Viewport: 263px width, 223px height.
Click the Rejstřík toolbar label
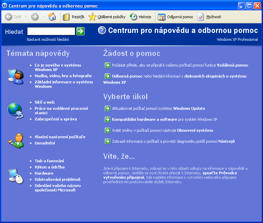(78, 17)
